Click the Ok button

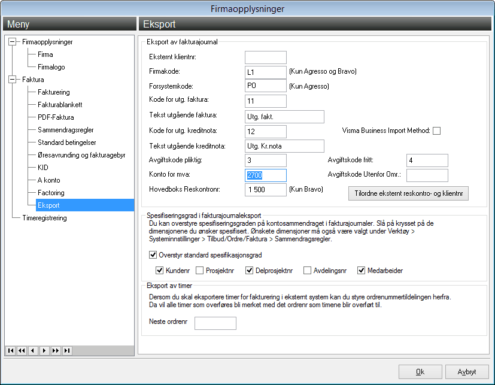pos(420,372)
